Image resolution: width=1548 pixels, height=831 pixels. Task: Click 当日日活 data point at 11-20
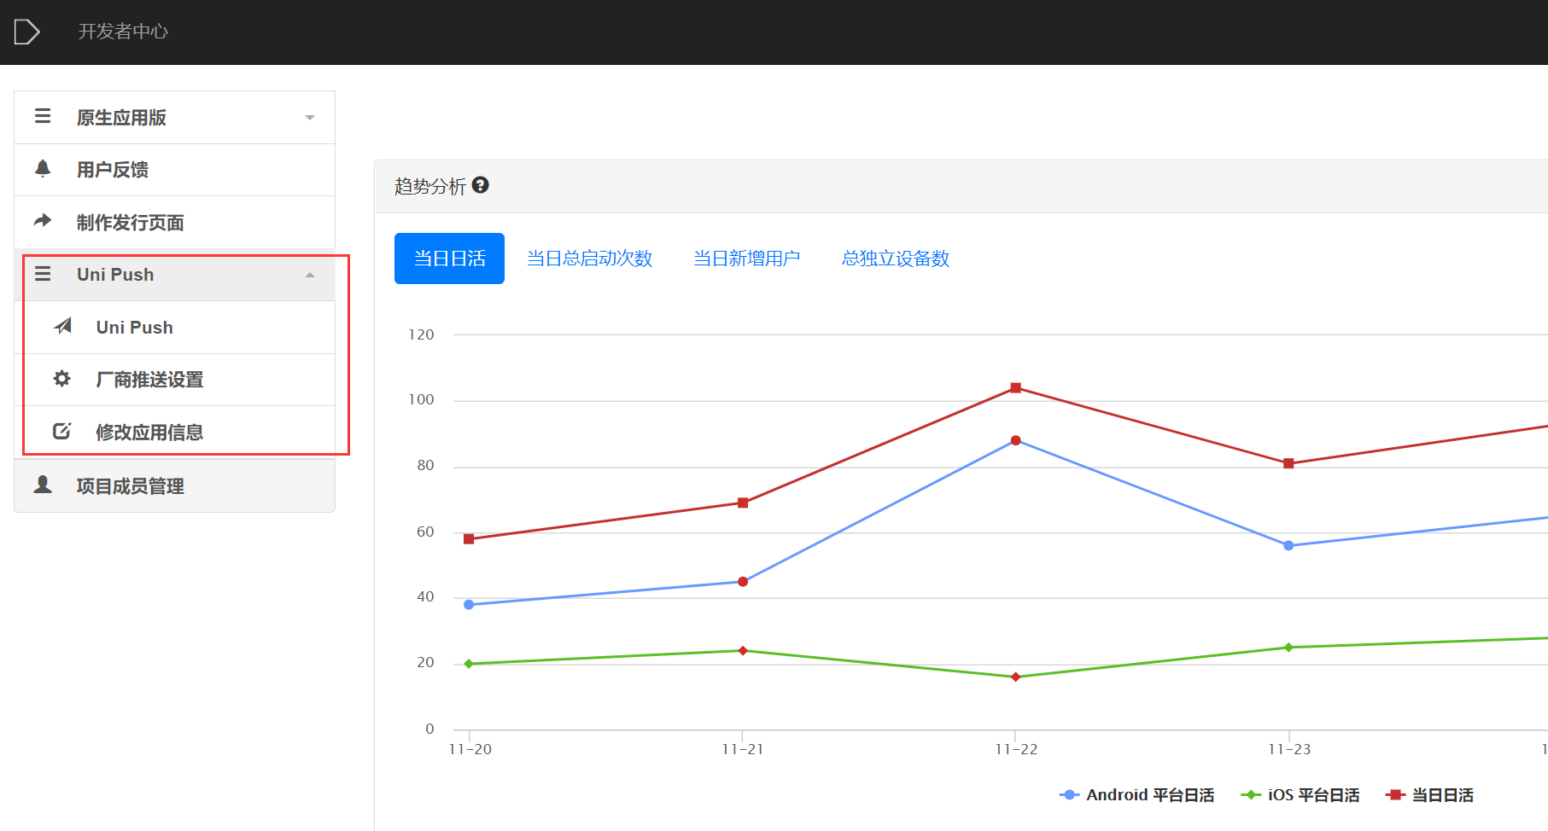click(x=469, y=539)
